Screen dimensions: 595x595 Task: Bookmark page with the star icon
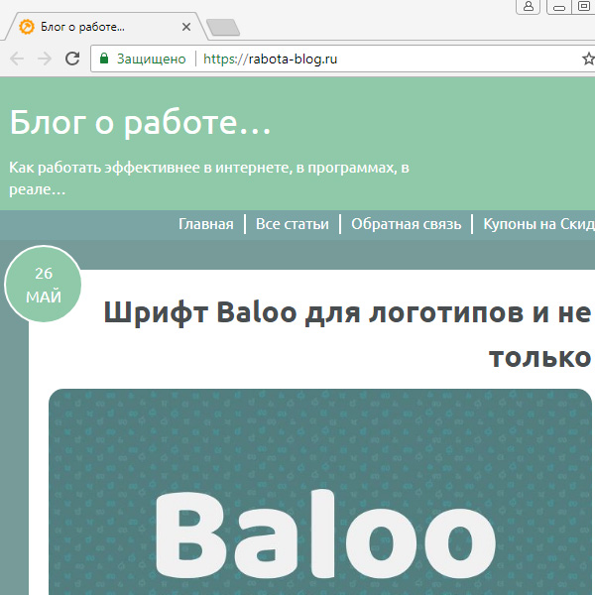pyautogui.click(x=588, y=59)
